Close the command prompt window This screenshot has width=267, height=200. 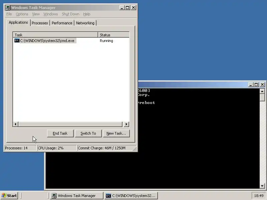262,85
